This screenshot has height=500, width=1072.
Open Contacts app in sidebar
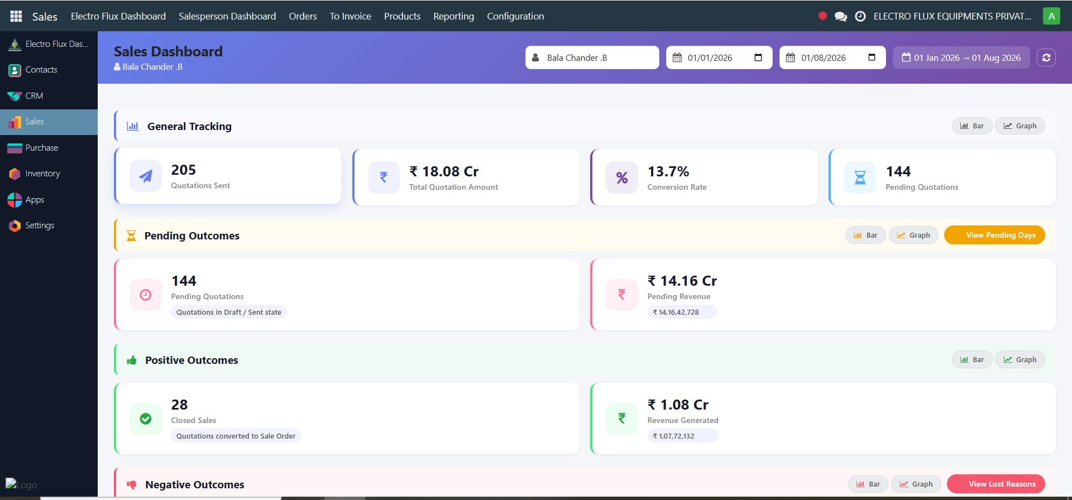coord(49,70)
